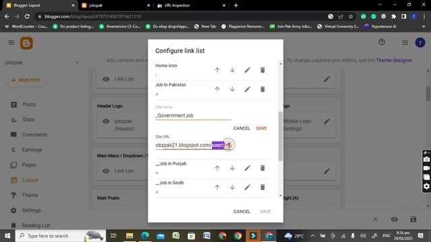Edit the Job In Pakistan link

tap(247, 89)
